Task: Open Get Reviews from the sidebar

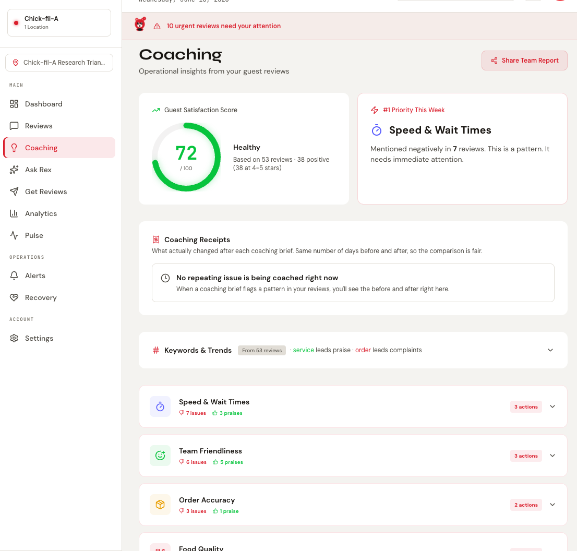Action: click(59, 191)
